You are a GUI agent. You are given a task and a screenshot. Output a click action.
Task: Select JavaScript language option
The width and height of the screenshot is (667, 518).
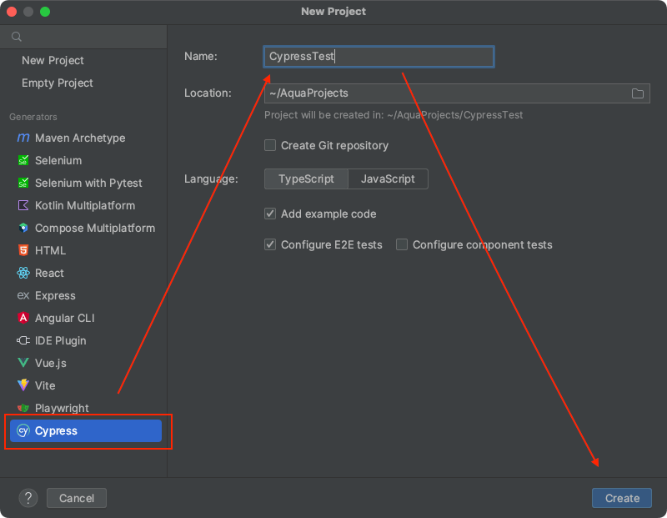point(388,179)
